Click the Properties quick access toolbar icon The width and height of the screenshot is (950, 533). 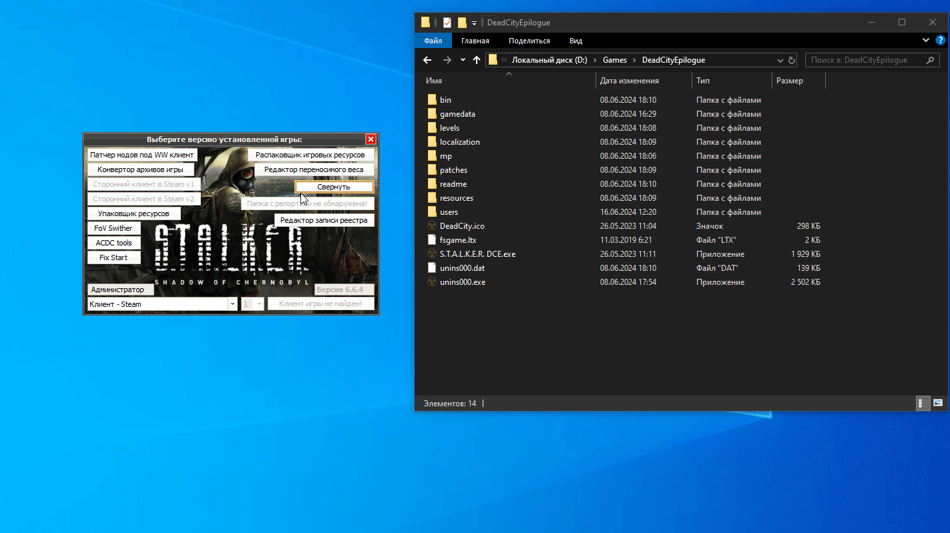447,23
